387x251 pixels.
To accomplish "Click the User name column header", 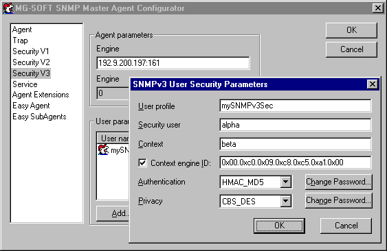I will coord(113,139).
